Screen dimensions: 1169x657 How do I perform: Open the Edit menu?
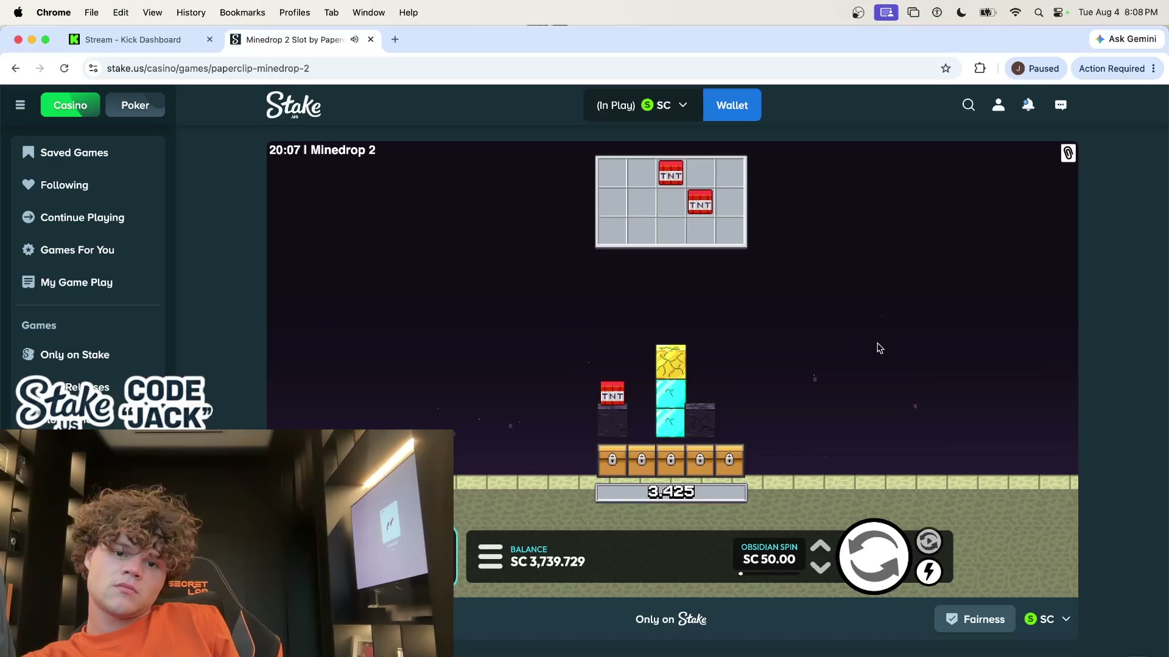(121, 12)
